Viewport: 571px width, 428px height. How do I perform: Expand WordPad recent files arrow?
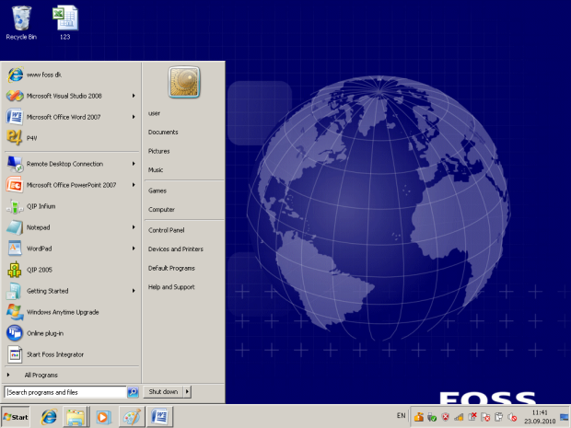coord(134,249)
